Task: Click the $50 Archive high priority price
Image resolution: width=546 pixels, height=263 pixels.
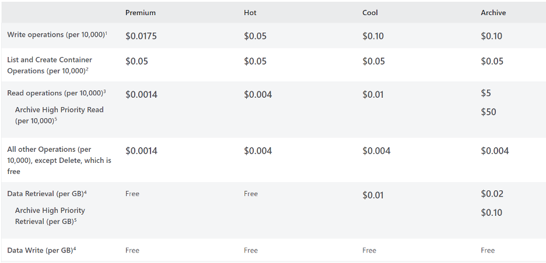Action: pyautogui.click(x=488, y=112)
